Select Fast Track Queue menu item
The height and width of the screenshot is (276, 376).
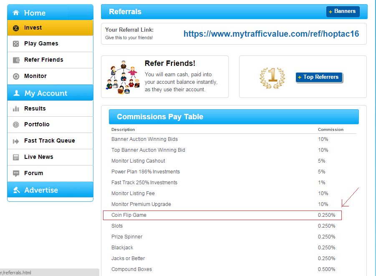pyautogui.click(x=50, y=141)
